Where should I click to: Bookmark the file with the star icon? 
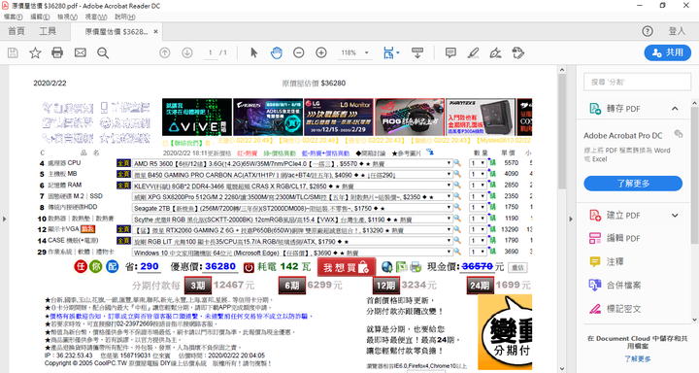tap(35, 52)
